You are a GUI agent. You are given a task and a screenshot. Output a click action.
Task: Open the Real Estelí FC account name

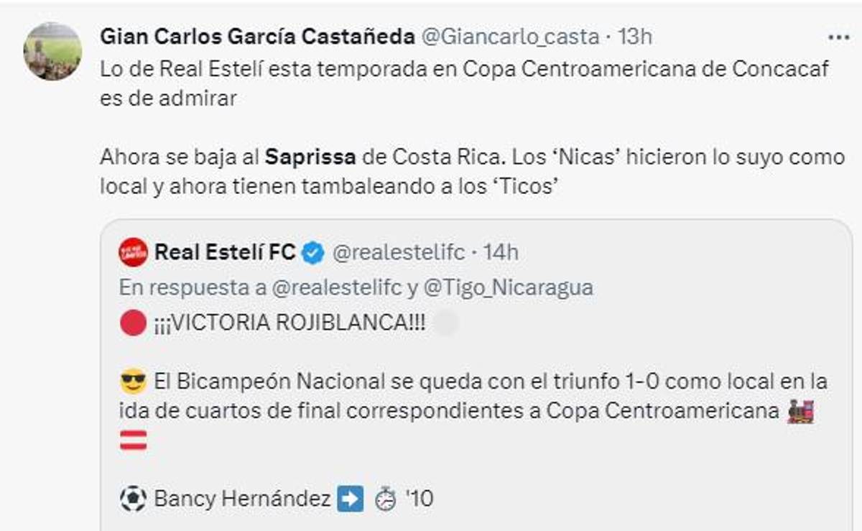coord(225,252)
